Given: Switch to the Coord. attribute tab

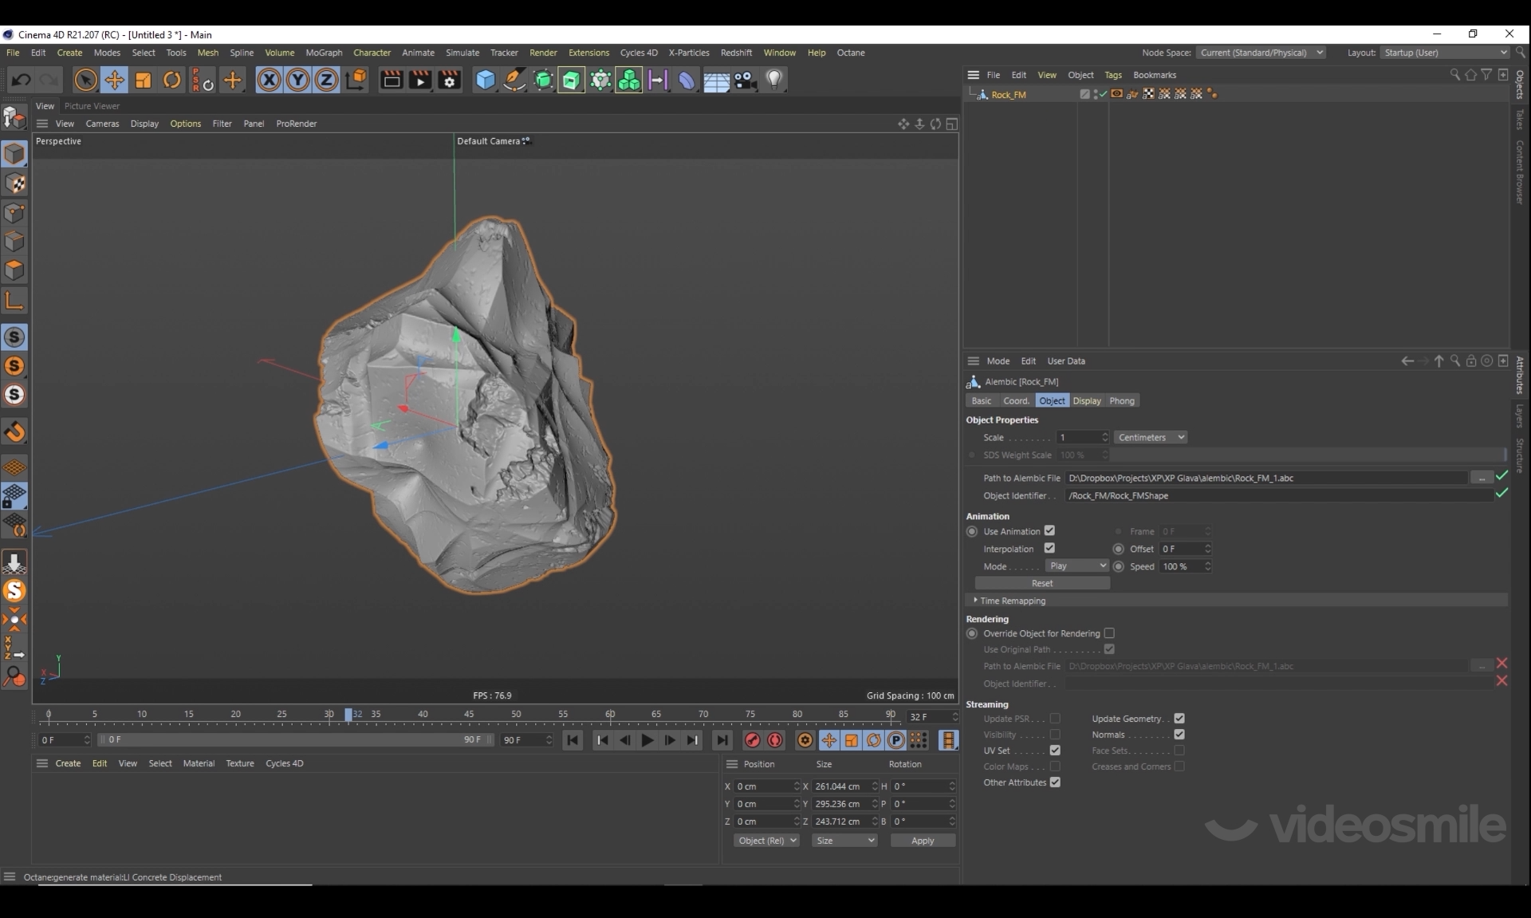Looking at the screenshot, I should (1016, 401).
